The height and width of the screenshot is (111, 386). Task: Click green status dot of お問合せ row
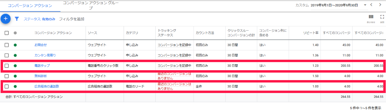click(15, 45)
